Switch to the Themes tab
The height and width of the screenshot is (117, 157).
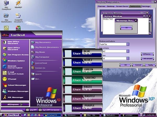pos(102,6)
